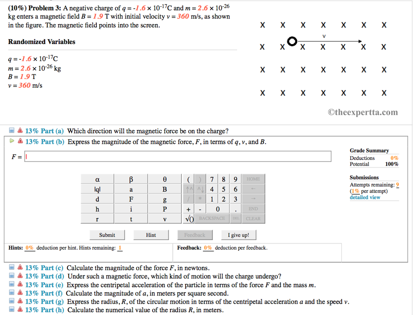Expand the Part (e) section

(x=11, y=284)
